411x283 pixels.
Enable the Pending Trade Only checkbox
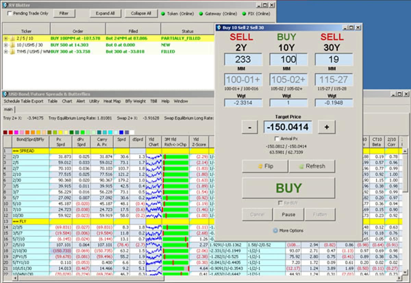[x=10, y=14]
